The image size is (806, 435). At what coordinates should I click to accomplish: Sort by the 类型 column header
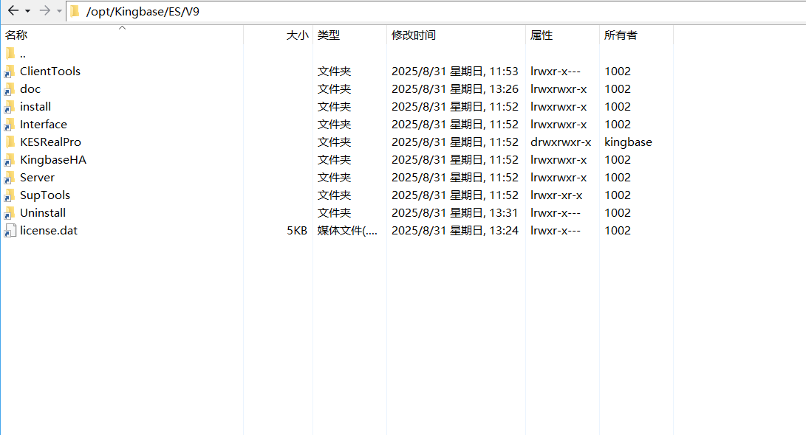(x=349, y=35)
